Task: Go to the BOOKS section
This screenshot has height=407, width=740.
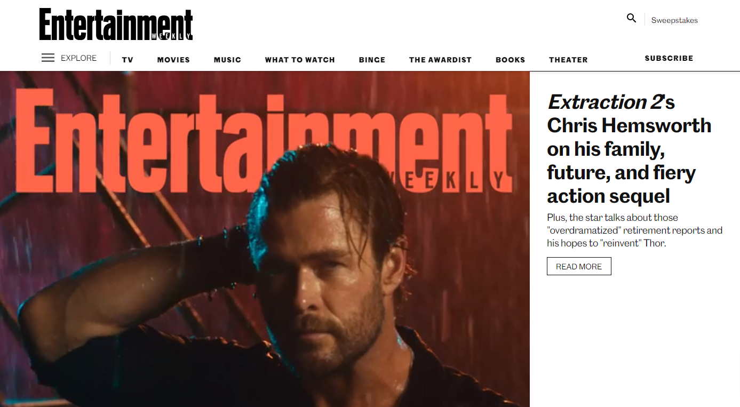Action: pyautogui.click(x=510, y=60)
